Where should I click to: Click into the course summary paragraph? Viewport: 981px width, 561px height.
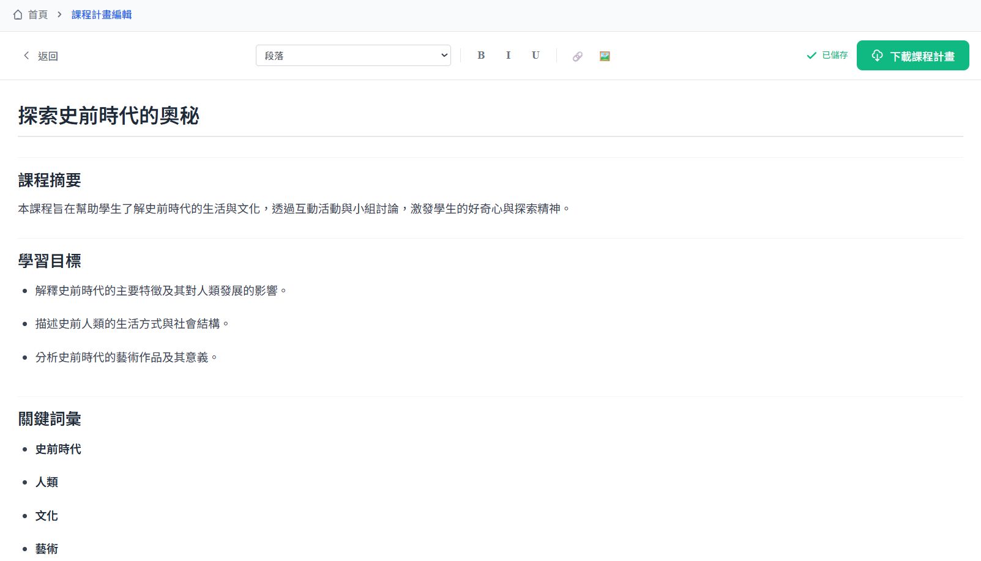pos(294,209)
